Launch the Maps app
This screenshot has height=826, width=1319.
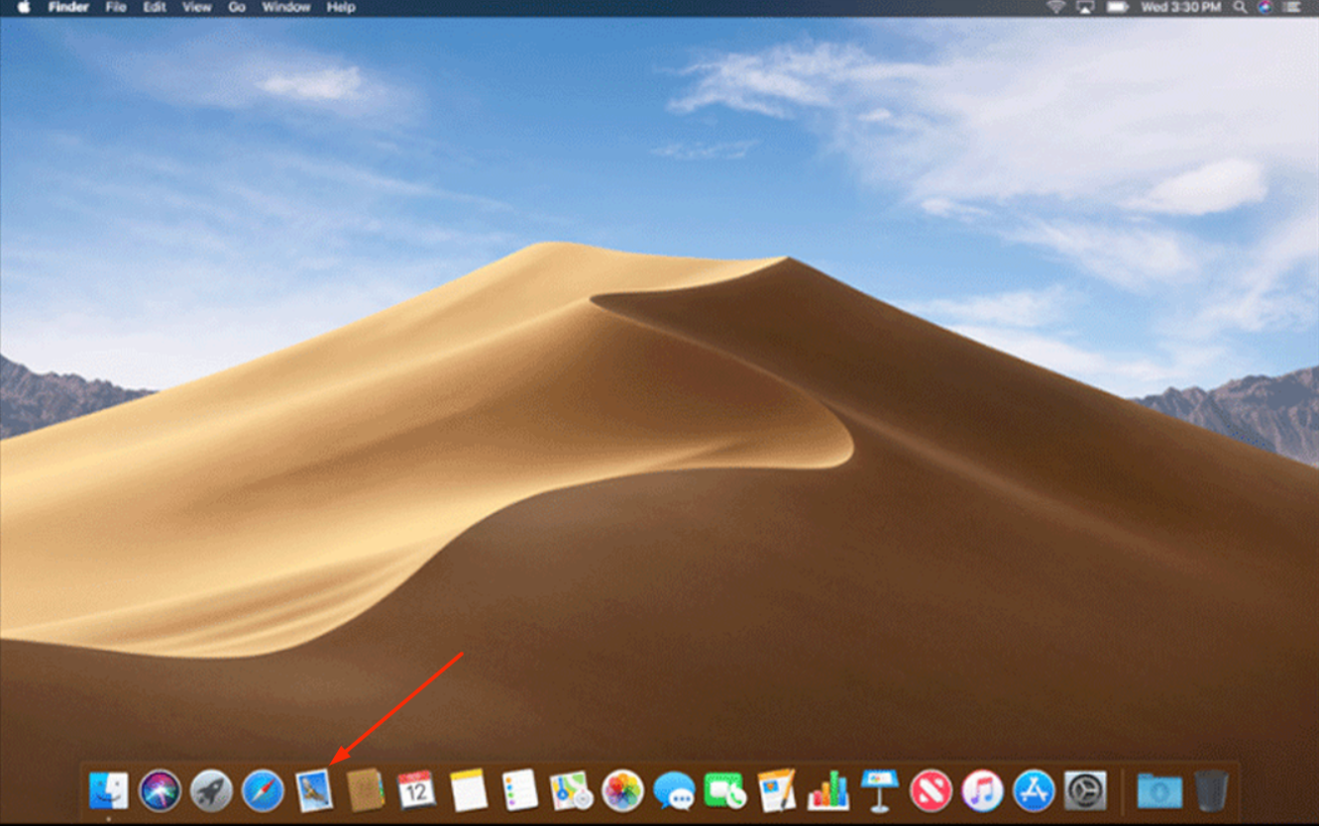571,791
